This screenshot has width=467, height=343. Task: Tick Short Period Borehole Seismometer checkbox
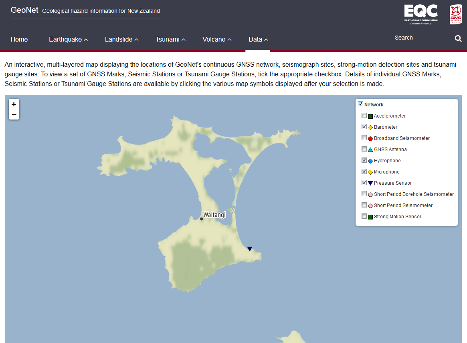coord(364,193)
